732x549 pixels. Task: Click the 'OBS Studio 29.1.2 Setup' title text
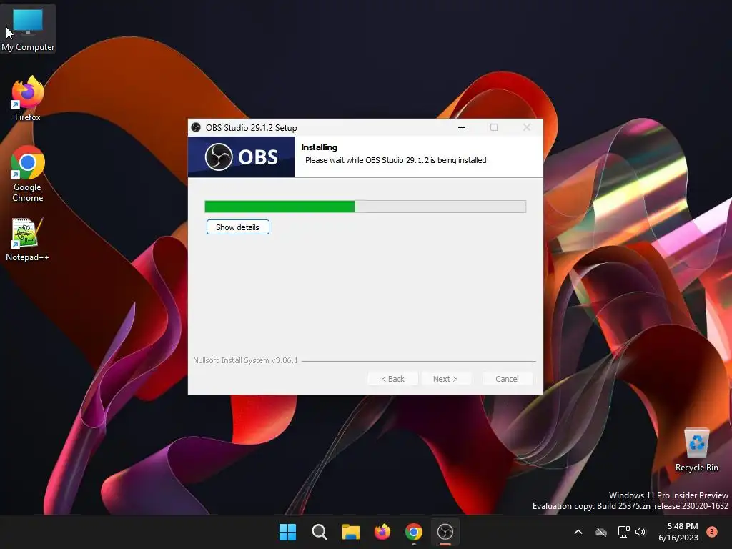251,127
